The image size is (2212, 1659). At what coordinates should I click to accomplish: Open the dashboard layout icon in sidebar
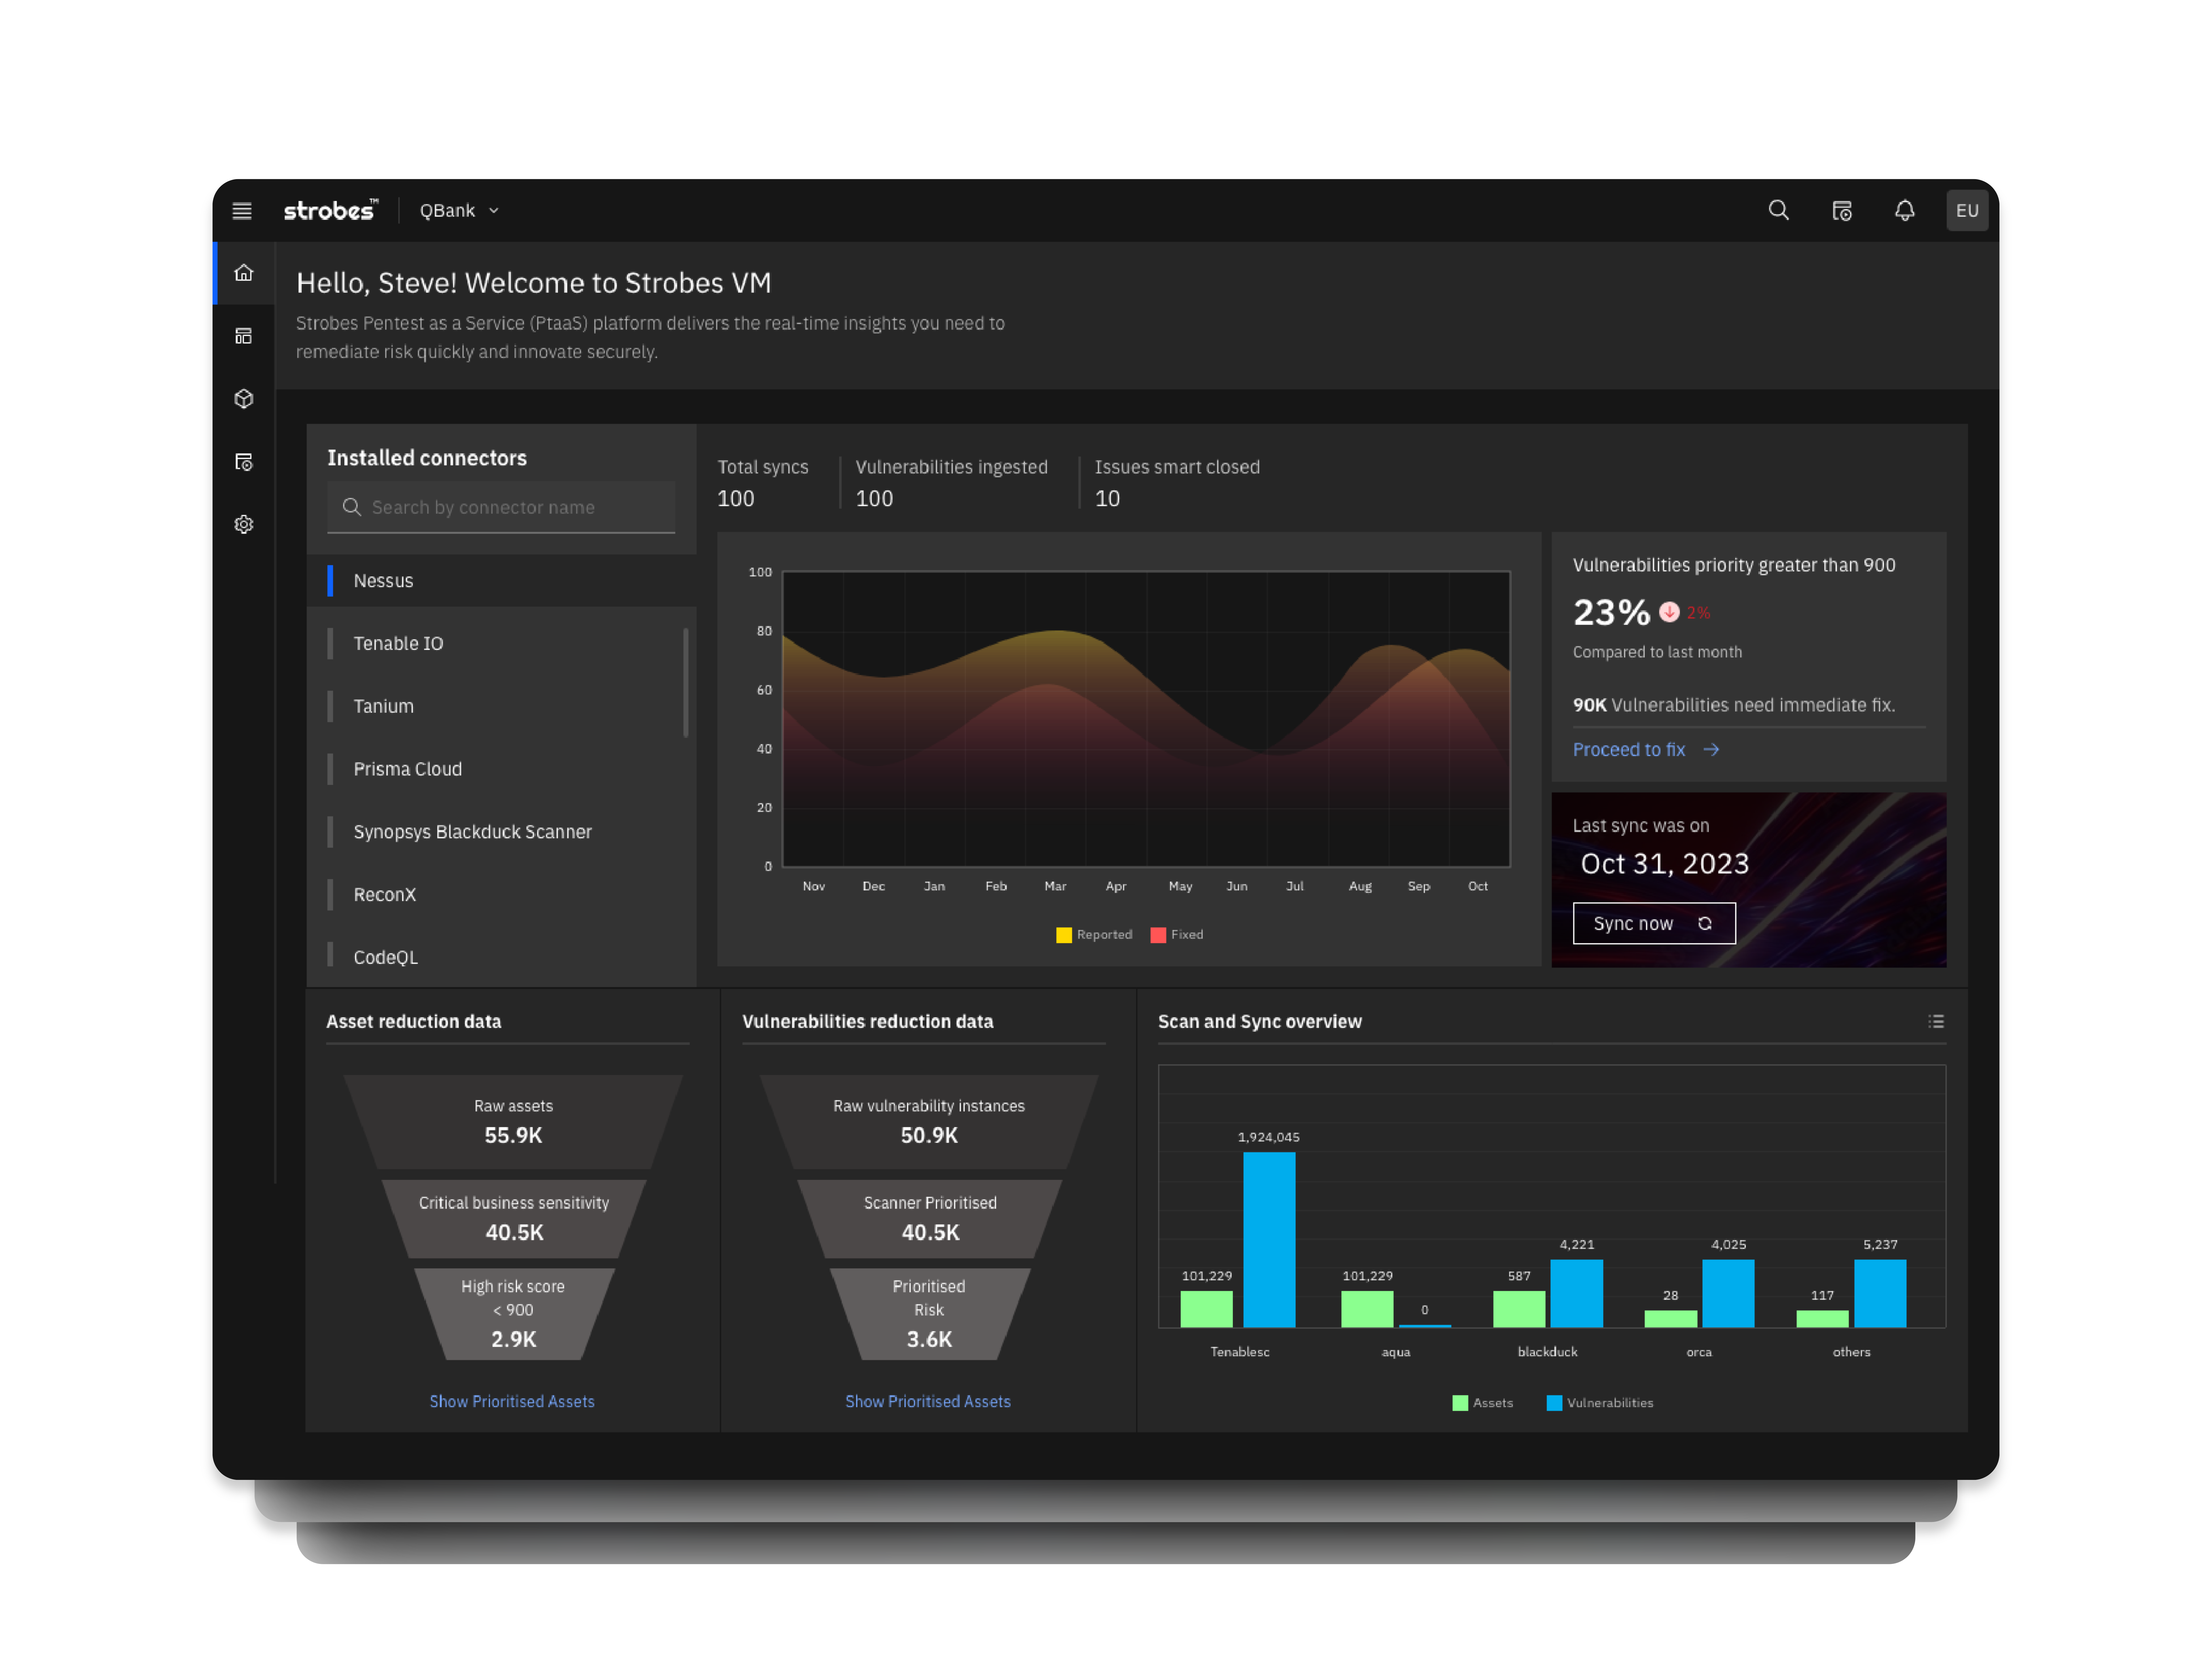[244, 336]
